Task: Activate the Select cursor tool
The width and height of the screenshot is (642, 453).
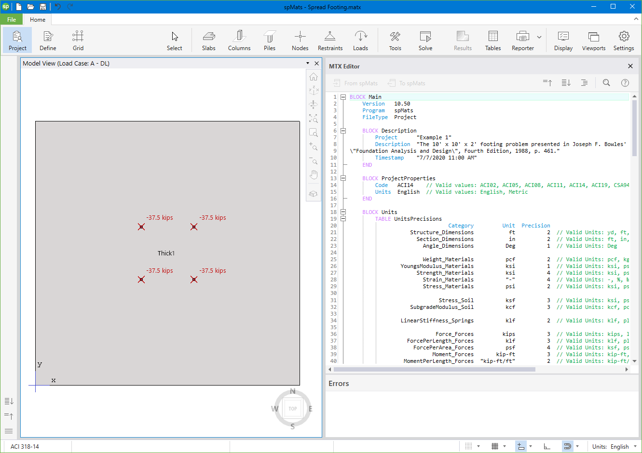Action: click(175, 40)
